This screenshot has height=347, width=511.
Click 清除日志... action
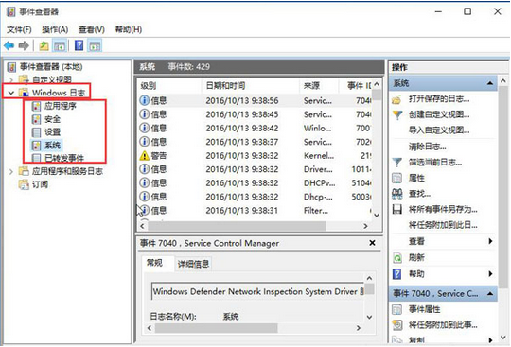[427, 147]
